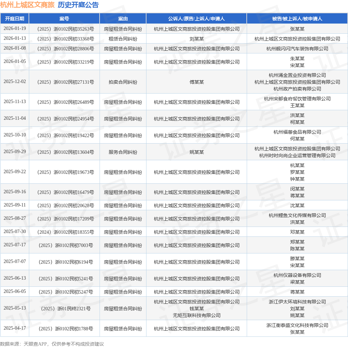Click defendant 王某某
The width and height of the screenshot is (348, 347).
point(297,105)
